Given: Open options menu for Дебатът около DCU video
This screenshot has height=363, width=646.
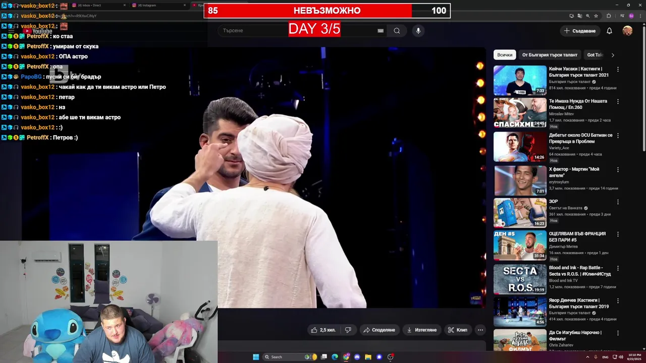Looking at the screenshot, I should tap(618, 136).
